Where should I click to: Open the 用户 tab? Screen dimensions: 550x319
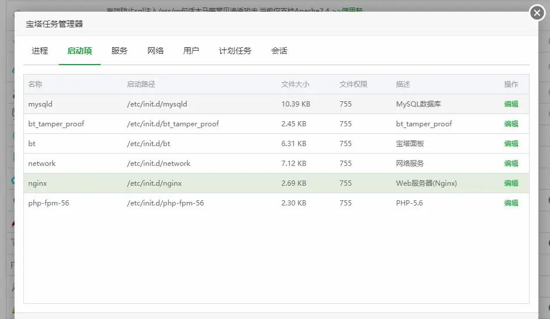tap(191, 51)
